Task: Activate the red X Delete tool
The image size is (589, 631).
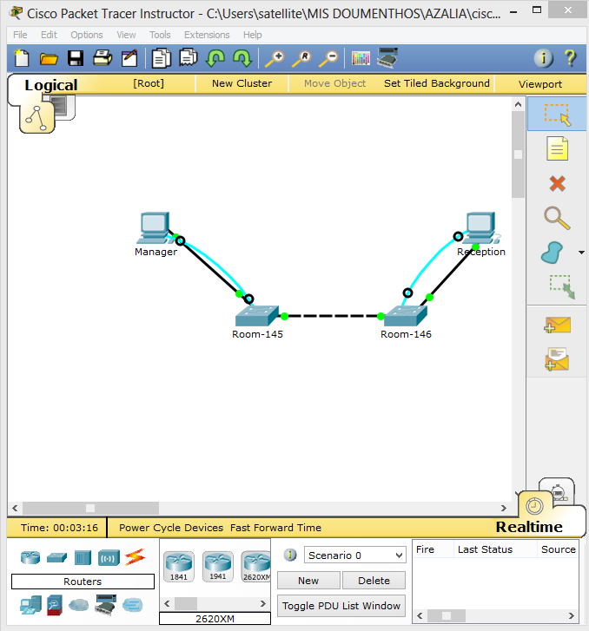Action: 557,183
